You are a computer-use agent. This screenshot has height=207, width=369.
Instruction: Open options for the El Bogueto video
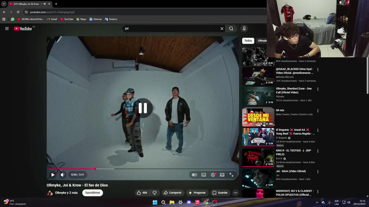point(318,130)
